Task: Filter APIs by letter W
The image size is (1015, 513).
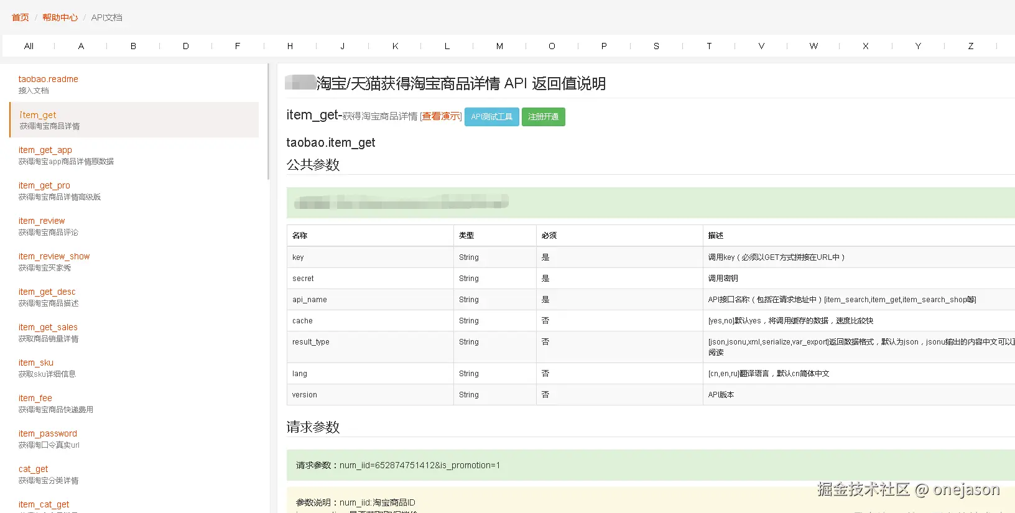Action: [x=813, y=46]
